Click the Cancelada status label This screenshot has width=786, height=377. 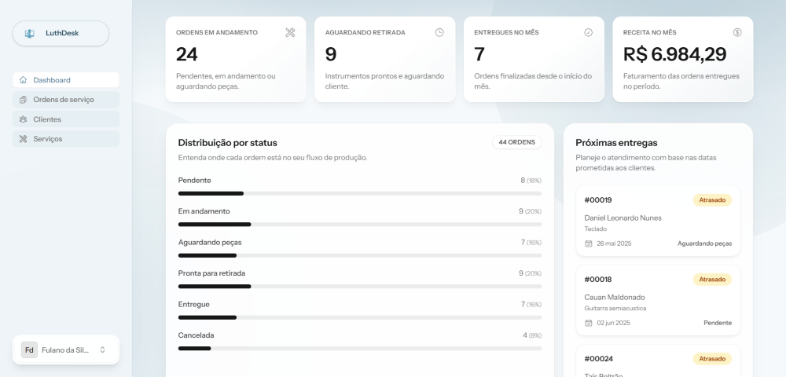point(196,335)
